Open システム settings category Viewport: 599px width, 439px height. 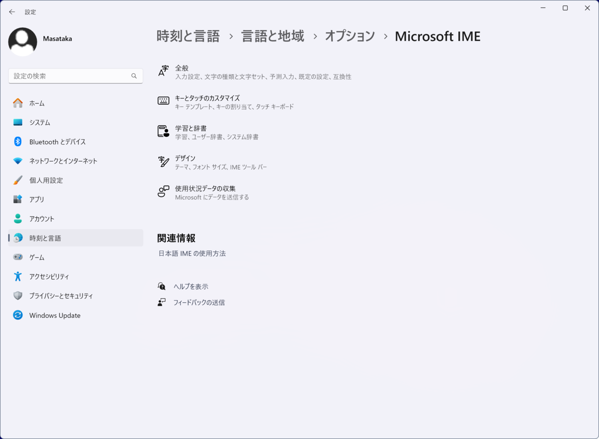point(76,122)
